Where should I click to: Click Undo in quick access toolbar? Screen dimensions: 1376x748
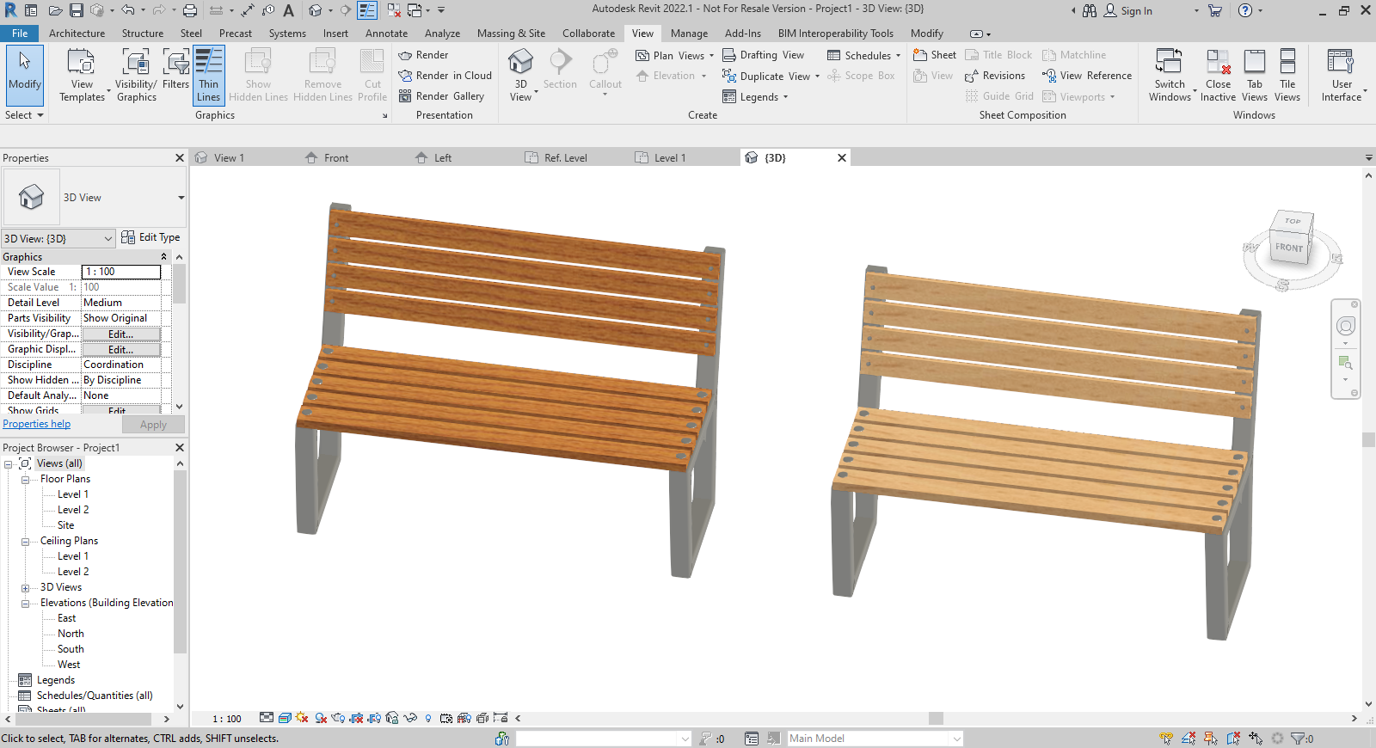(x=127, y=10)
